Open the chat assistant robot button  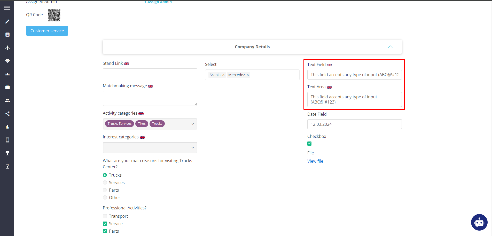tap(479, 222)
